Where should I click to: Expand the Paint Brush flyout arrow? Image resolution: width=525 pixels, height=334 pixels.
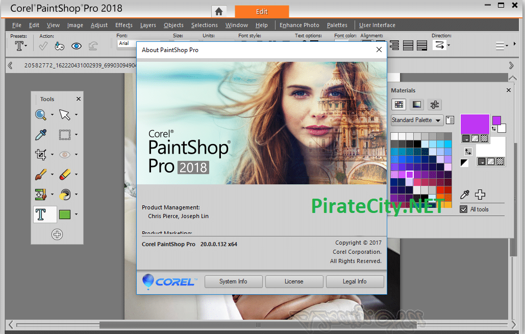click(52, 175)
